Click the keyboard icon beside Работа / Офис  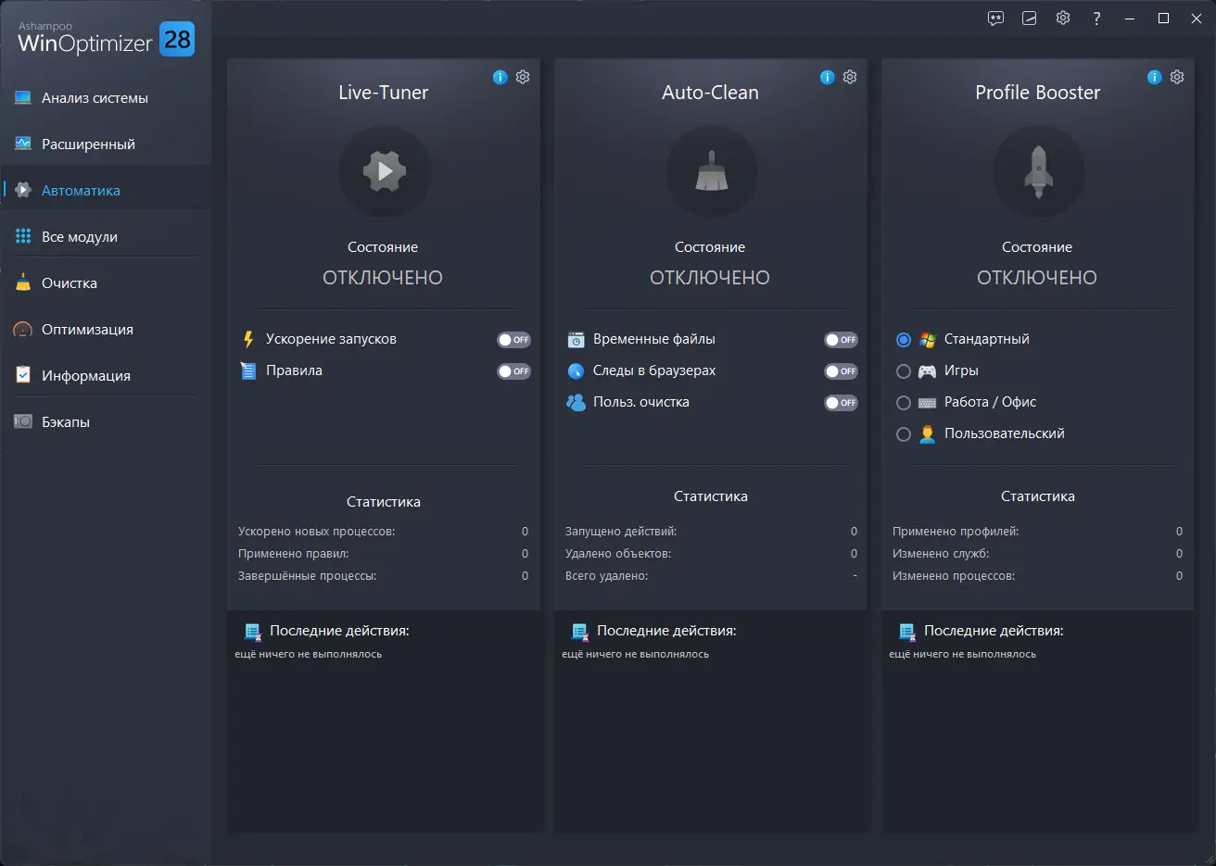927,403
